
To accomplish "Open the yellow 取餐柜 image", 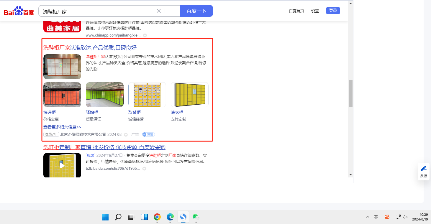I will tap(147, 95).
